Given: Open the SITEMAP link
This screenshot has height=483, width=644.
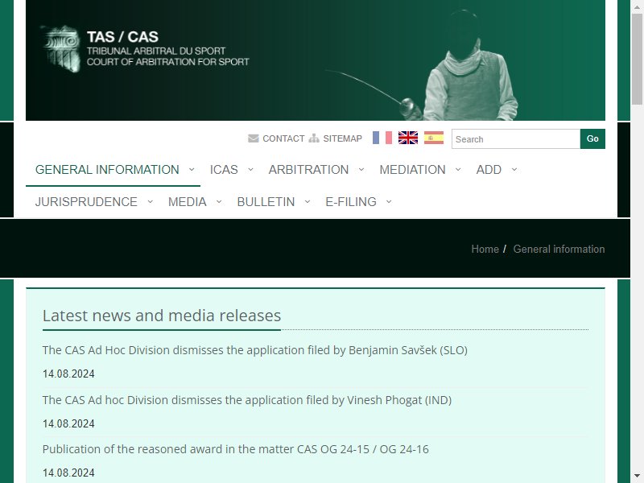Looking at the screenshot, I should click(343, 138).
